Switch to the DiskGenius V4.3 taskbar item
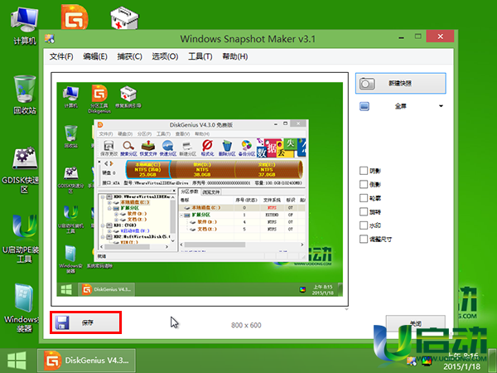Screen dimensions: 497x373 [86, 361]
